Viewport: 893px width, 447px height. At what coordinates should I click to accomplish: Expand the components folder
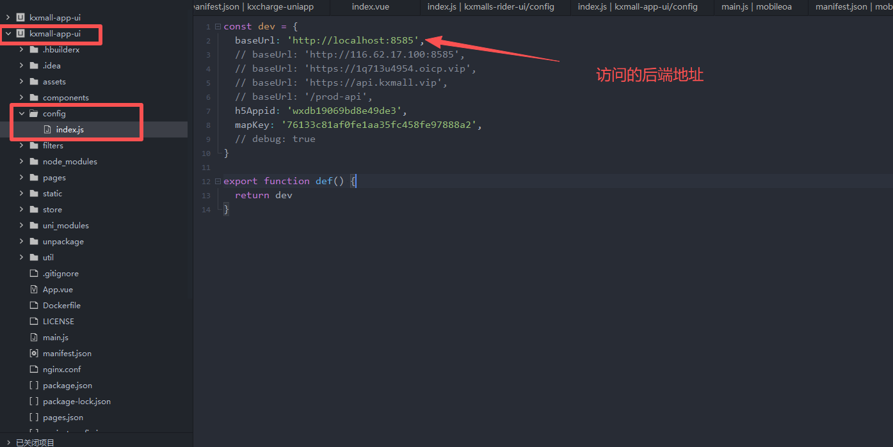pyautogui.click(x=22, y=98)
